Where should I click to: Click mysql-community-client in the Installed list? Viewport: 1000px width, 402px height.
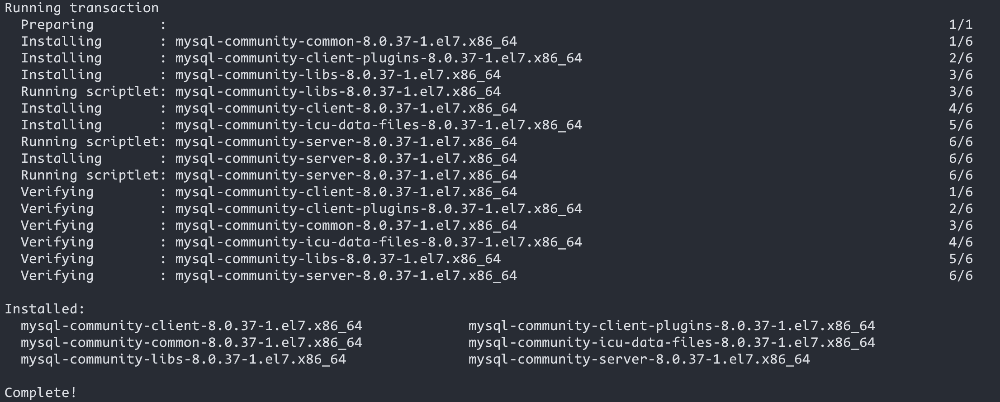click(191, 326)
